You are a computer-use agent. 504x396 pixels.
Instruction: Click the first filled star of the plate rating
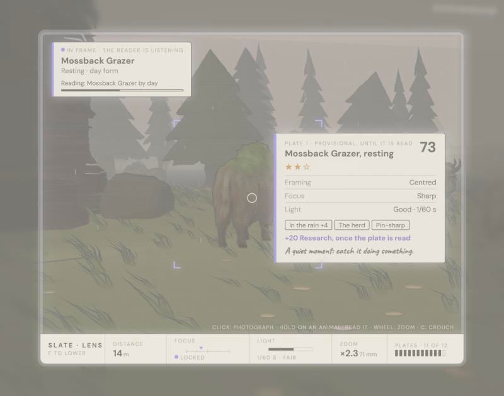(289, 167)
